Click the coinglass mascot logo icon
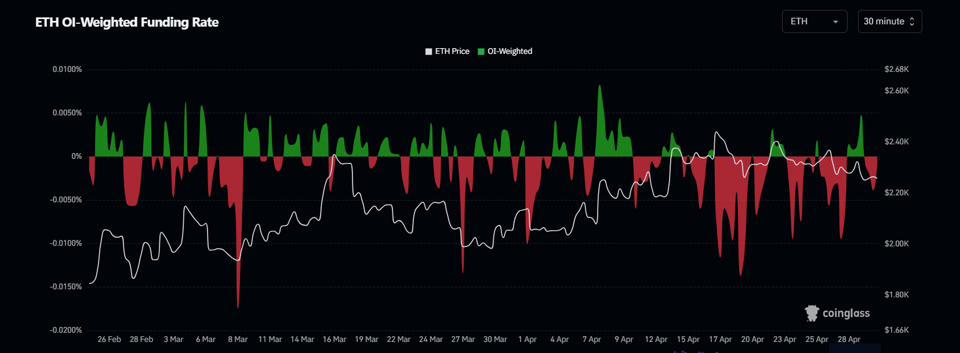 (x=812, y=313)
